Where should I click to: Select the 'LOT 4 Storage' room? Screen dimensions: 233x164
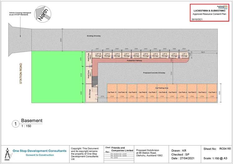click(x=155, y=55)
